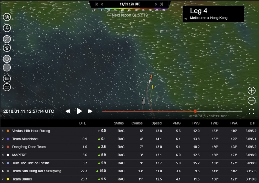Select Team Sun Hung Kai / Scallywag
Image resolution: width=259 pixels, height=183 pixels.
coord(129,171)
